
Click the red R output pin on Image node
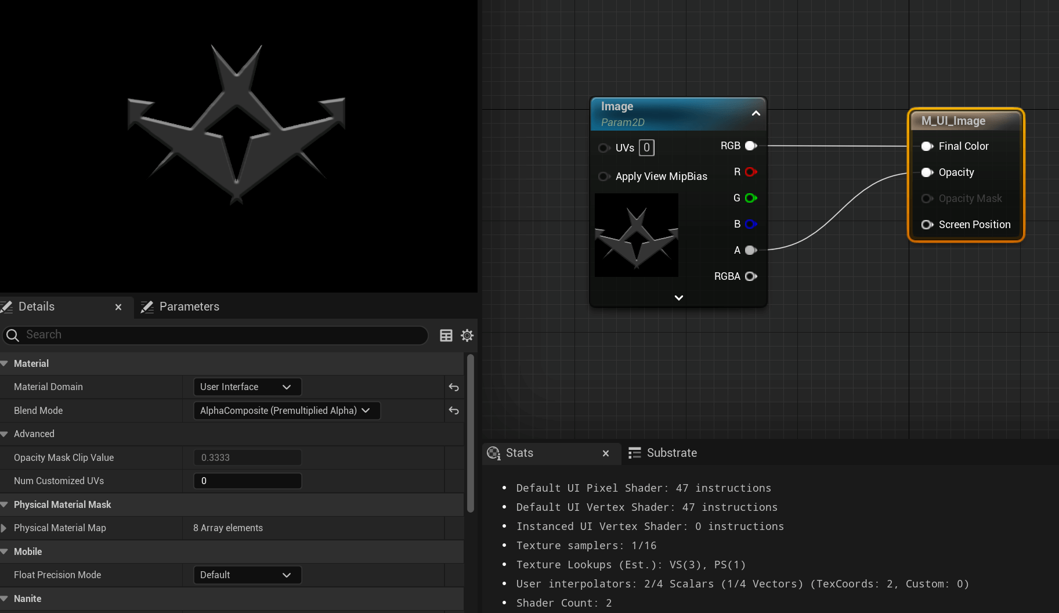[750, 172]
